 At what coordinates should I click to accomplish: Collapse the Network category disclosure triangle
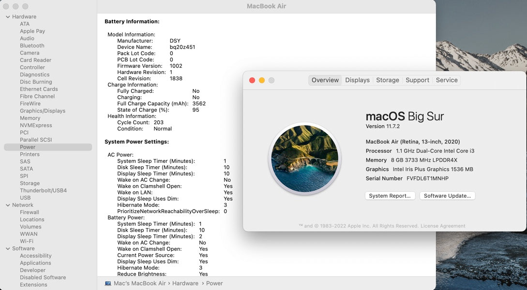[8, 205]
